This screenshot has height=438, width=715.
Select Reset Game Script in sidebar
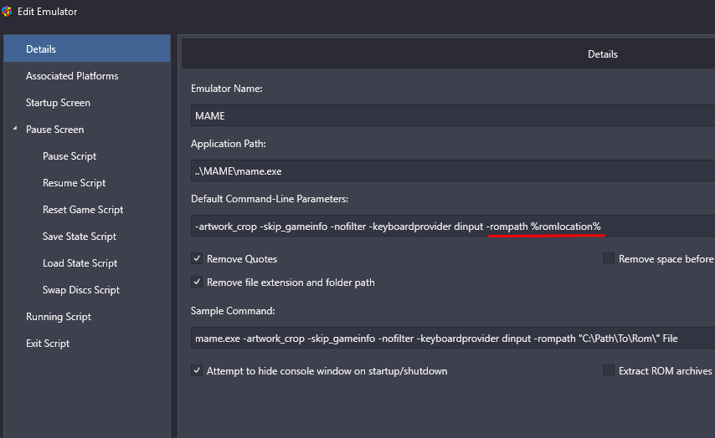tap(83, 210)
